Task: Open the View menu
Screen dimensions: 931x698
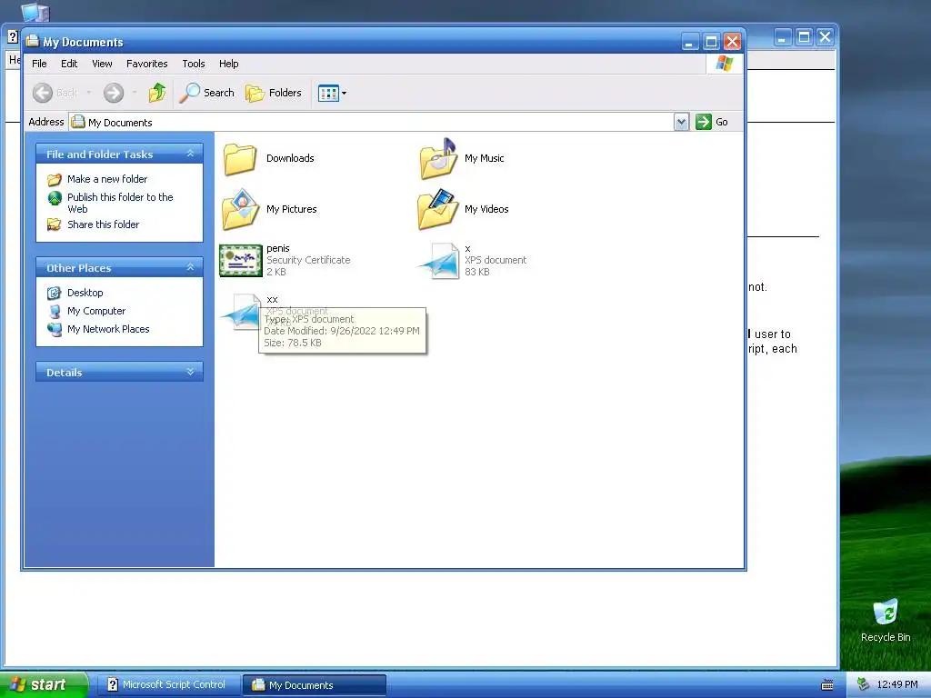Action: (102, 64)
